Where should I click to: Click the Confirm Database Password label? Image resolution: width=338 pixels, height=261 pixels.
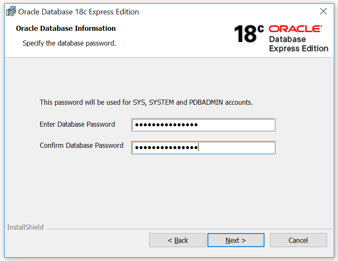(x=82, y=145)
